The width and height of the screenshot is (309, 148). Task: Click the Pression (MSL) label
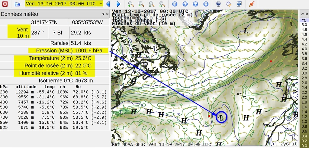(x=54, y=51)
